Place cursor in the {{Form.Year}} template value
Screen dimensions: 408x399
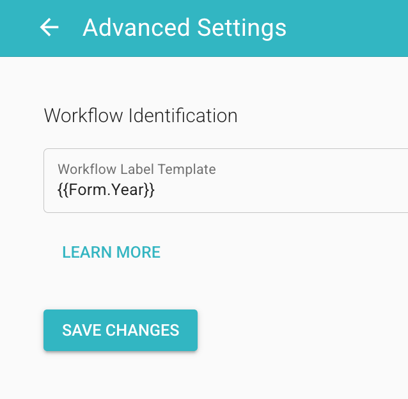106,190
